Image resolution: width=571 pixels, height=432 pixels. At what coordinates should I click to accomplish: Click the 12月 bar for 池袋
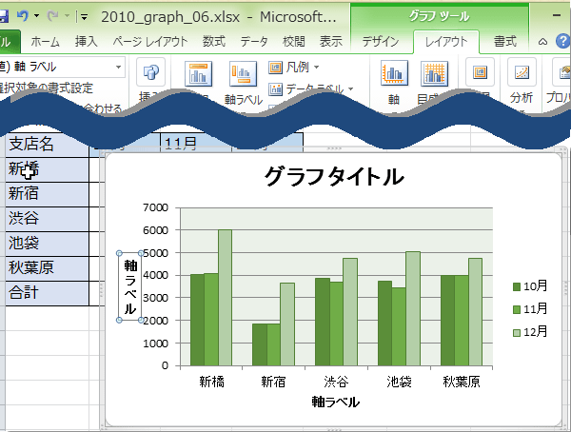pos(413,308)
